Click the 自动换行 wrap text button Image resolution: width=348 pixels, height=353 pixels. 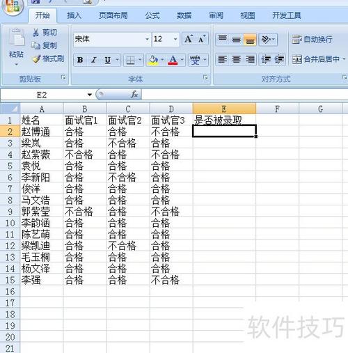[x=312, y=40]
